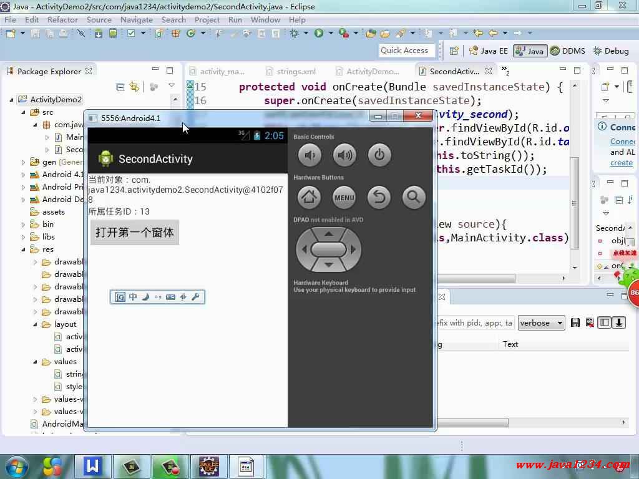639x479 pixels.
Task: Click the Connect link in task list
Action: click(x=622, y=142)
